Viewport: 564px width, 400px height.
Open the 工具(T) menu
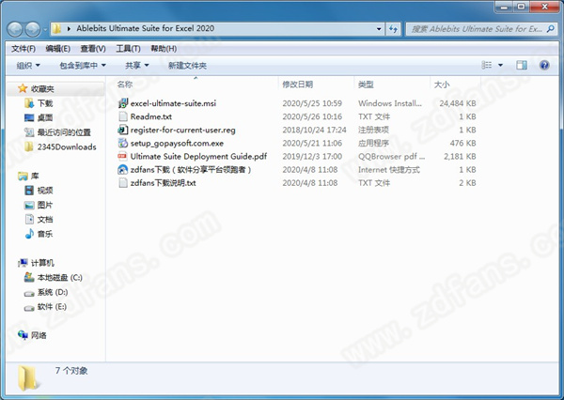pyautogui.click(x=128, y=49)
